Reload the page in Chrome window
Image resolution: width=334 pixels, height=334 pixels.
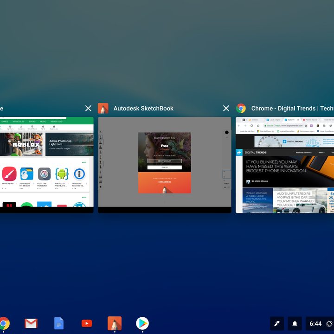pos(251,126)
